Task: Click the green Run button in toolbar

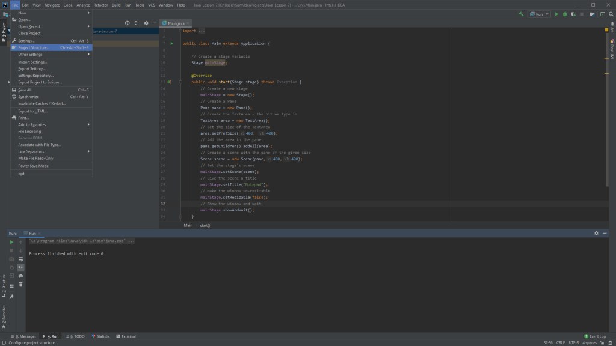Action: (x=556, y=14)
